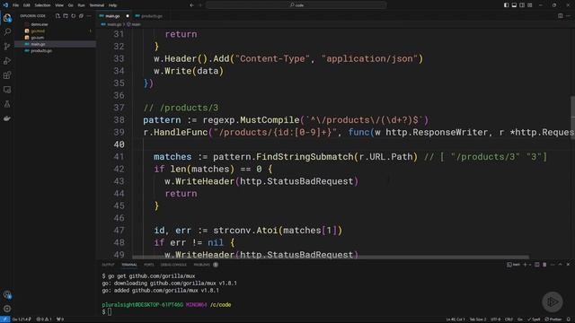Go forward with navigation arrow
The image size is (575, 323).
click(x=200, y=5)
